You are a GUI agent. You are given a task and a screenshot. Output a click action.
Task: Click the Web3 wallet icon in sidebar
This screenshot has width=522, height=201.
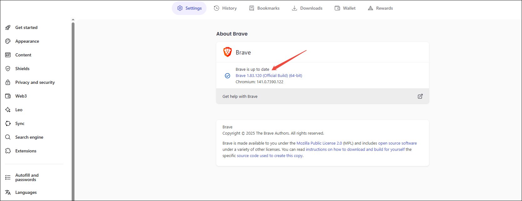point(8,96)
